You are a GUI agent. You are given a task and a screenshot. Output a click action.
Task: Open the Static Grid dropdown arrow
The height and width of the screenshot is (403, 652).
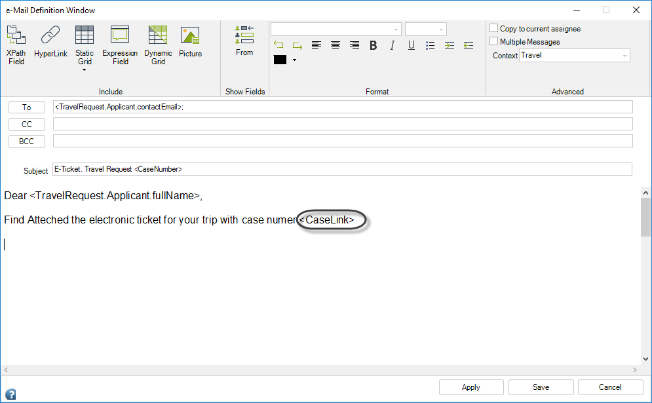[x=85, y=70]
